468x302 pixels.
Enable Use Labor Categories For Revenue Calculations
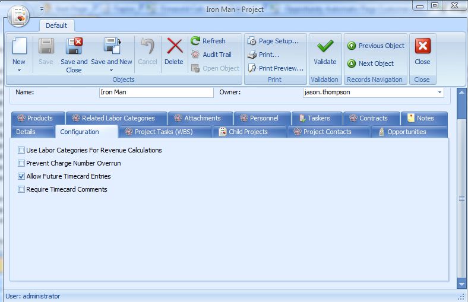point(21,150)
